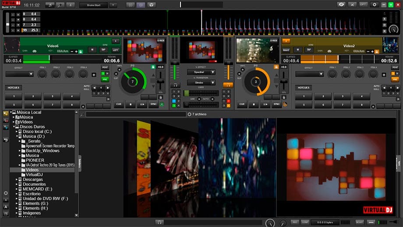Click the TAP button on left deck
Image resolution: width=403 pixels, height=227 pixels.
coord(103,50)
